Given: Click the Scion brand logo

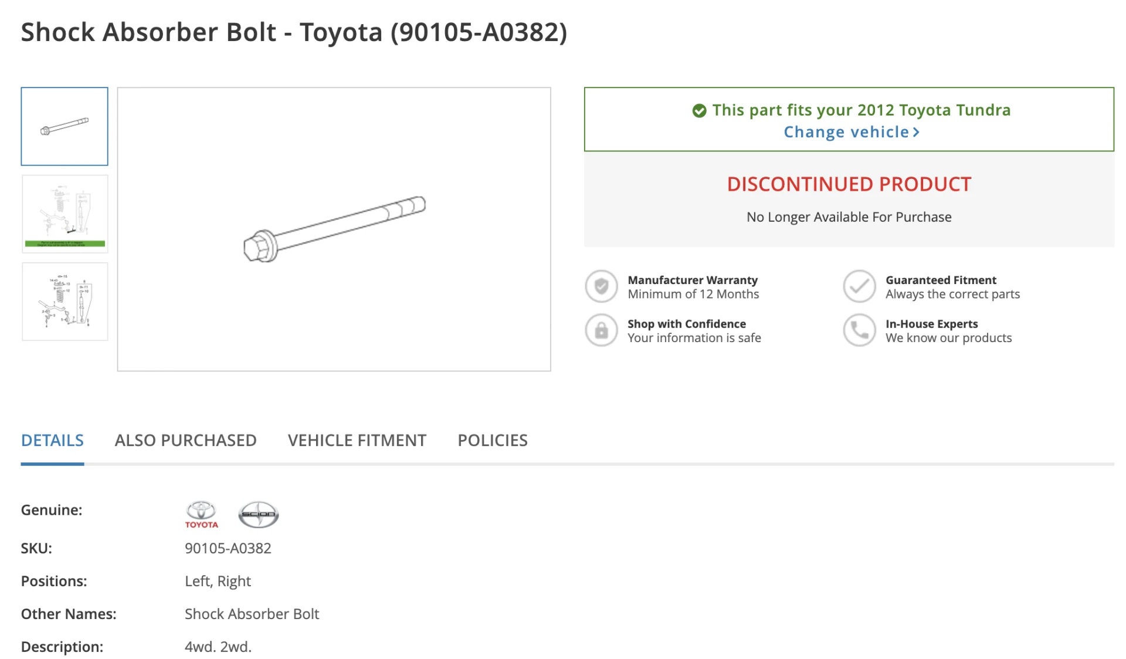Looking at the screenshot, I should click(258, 515).
